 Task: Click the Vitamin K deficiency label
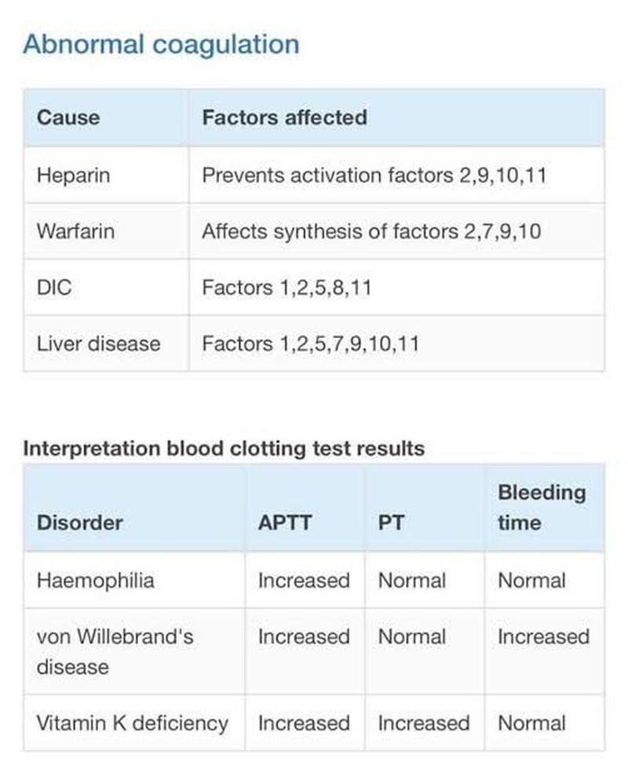click(x=132, y=722)
